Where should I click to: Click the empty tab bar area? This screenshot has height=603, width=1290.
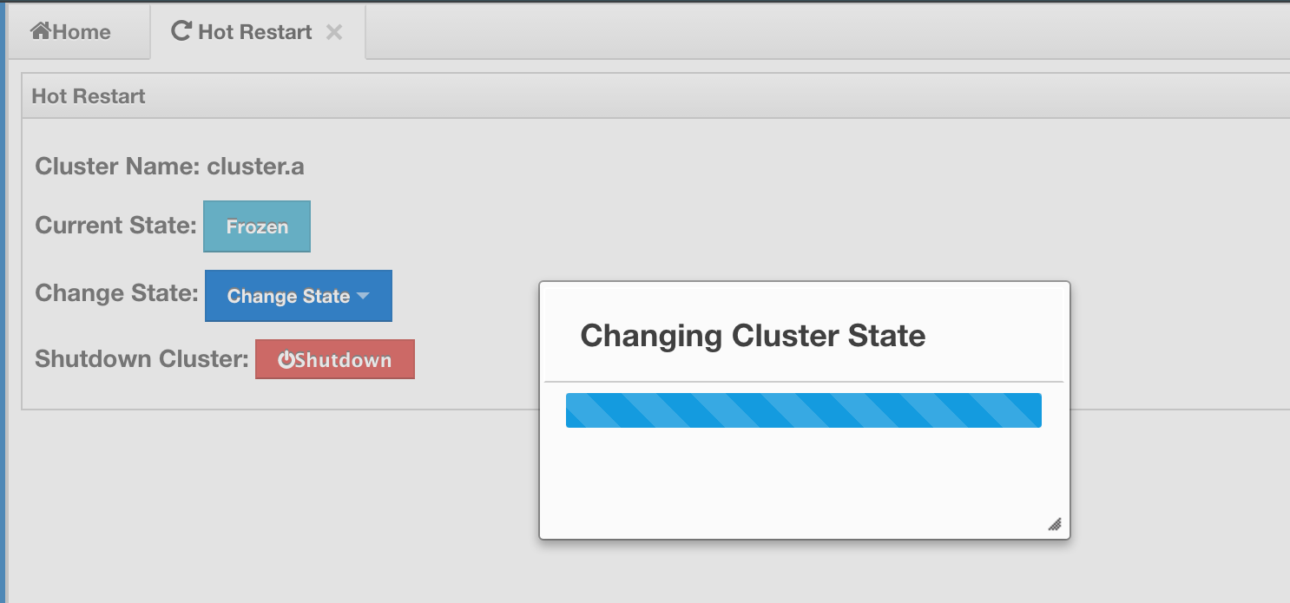[825, 32]
